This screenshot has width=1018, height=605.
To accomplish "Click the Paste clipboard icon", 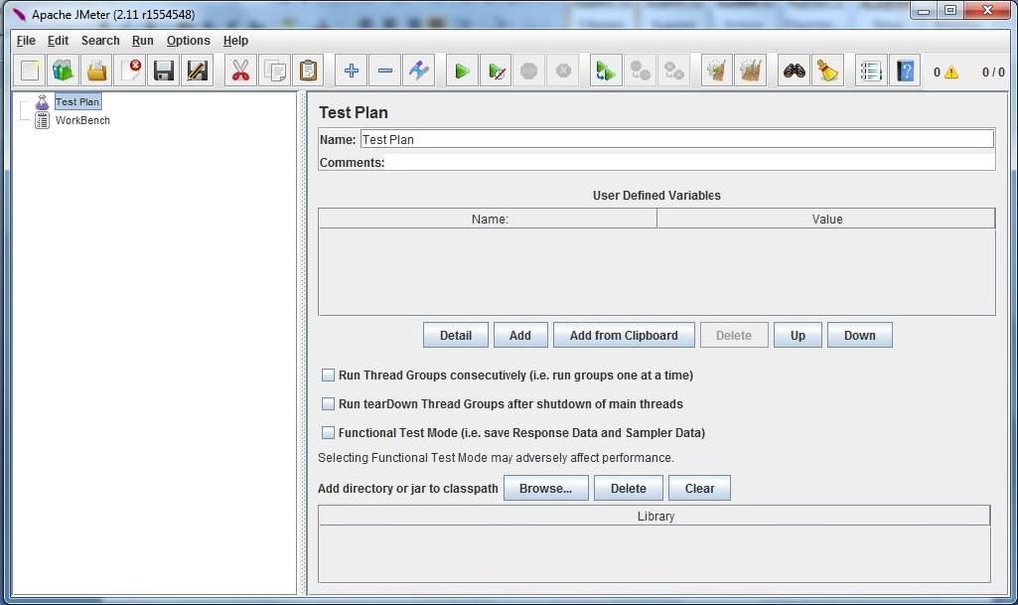I will coord(307,70).
